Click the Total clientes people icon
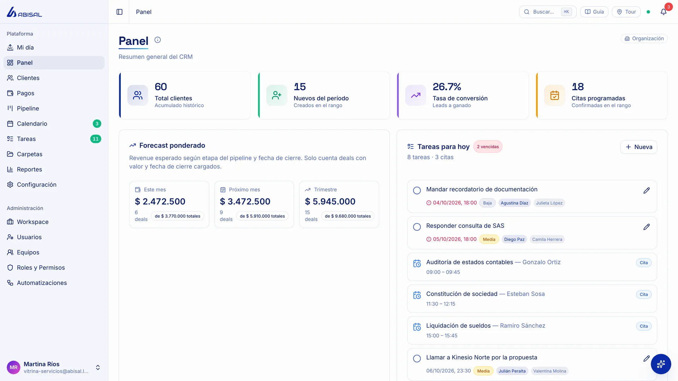The image size is (678, 381). tap(138, 95)
